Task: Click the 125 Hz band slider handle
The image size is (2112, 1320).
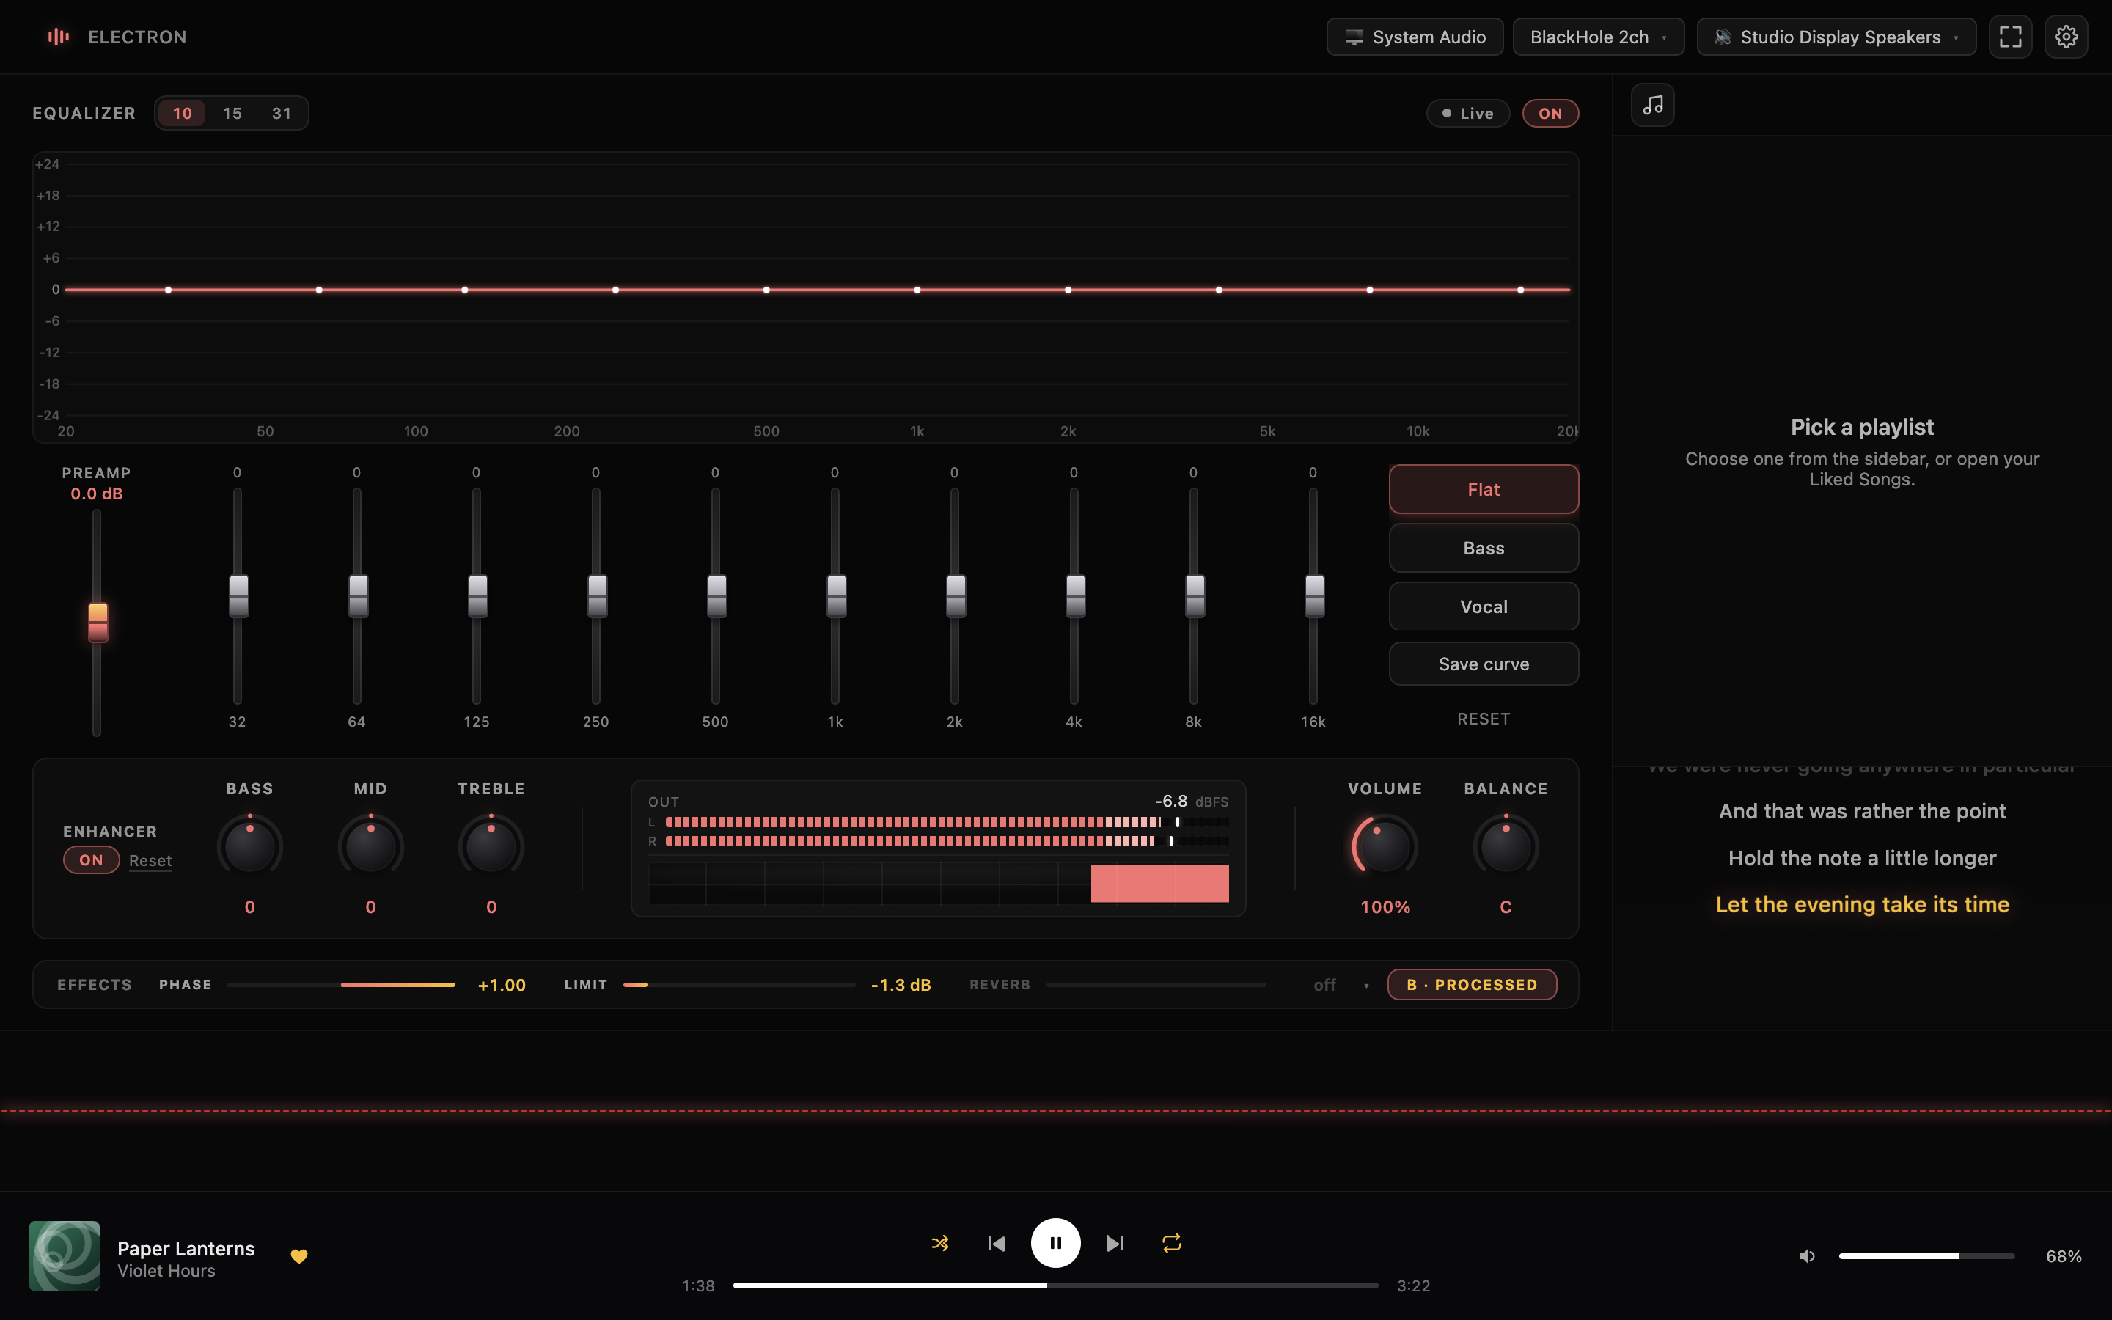Action: [x=477, y=596]
